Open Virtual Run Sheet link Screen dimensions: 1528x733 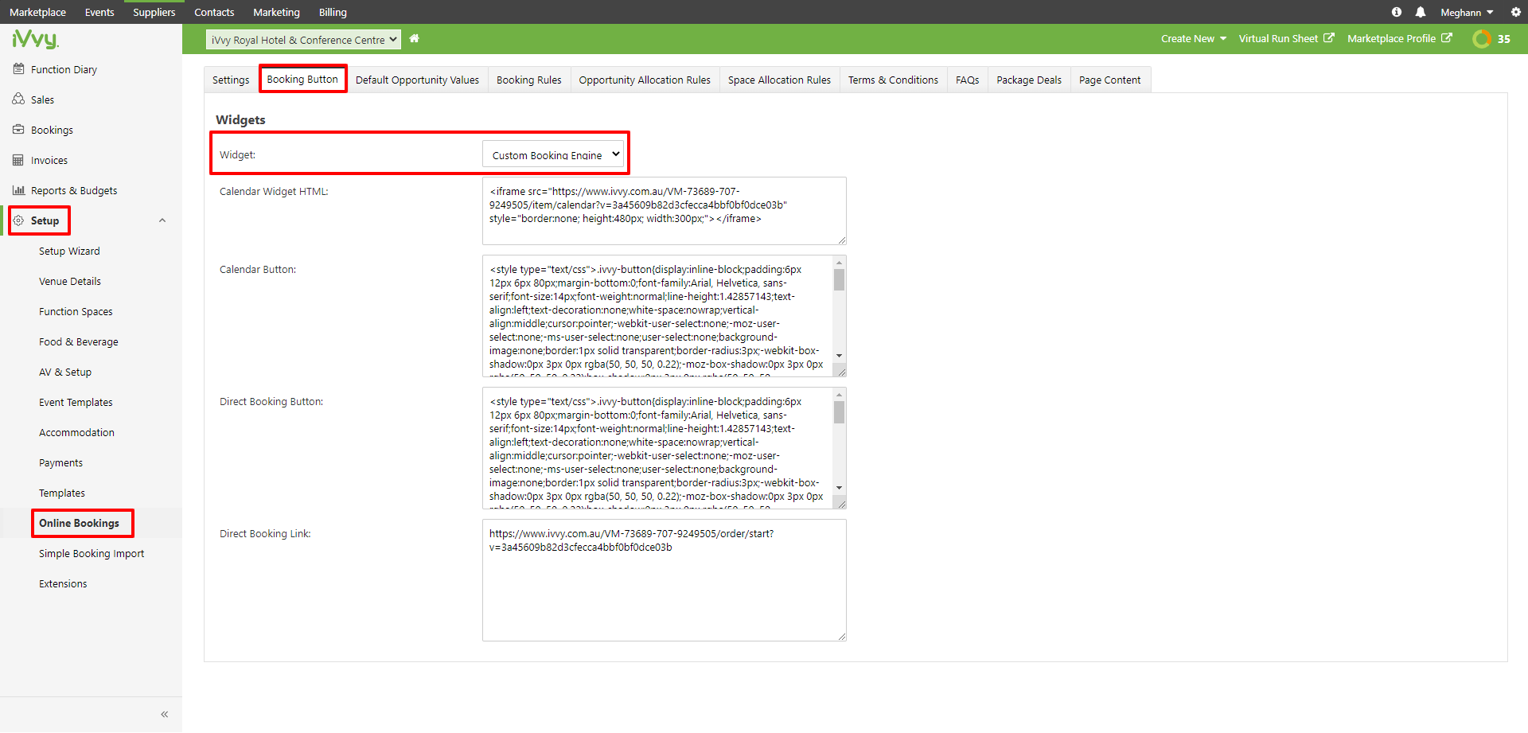1286,38
